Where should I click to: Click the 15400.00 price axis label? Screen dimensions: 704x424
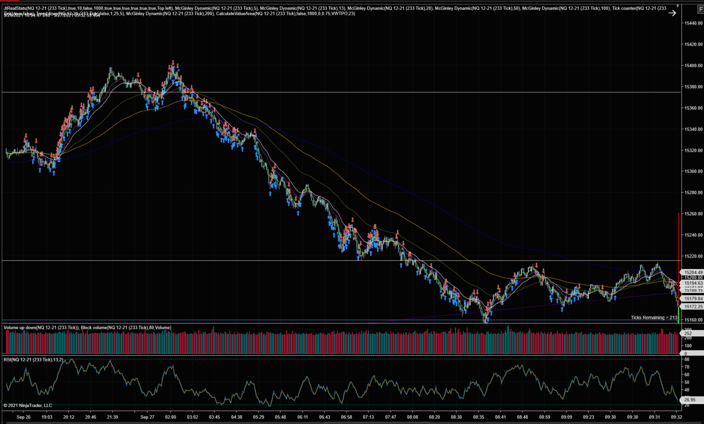(693, 65)
